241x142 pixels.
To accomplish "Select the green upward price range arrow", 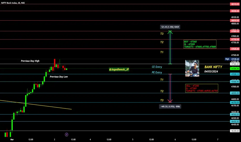I will point(170,48).
